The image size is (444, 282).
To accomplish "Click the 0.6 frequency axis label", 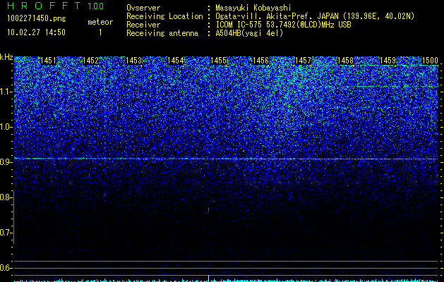I will tap(6, 268).
